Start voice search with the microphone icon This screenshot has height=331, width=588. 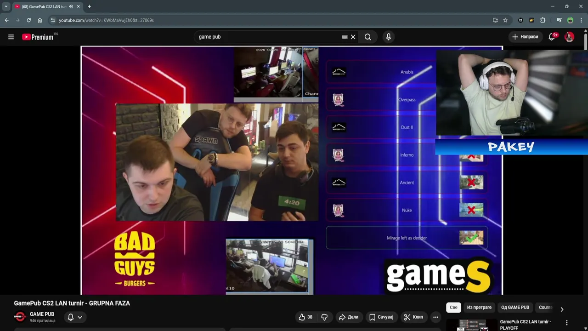(x=389, y=37)
